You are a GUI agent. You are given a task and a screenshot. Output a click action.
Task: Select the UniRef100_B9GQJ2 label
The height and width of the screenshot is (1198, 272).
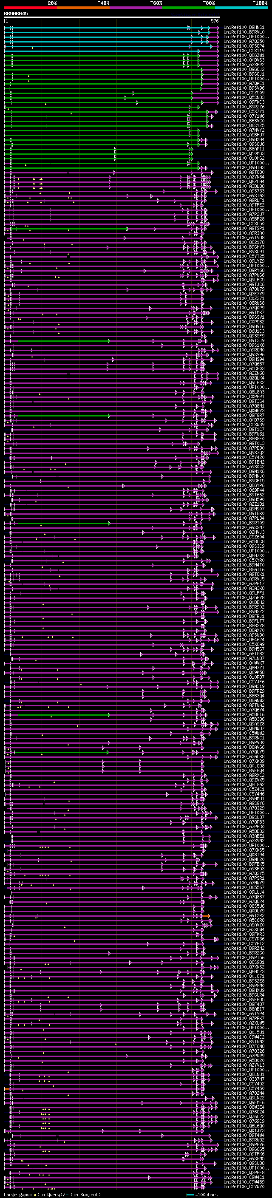click(244, 69)
